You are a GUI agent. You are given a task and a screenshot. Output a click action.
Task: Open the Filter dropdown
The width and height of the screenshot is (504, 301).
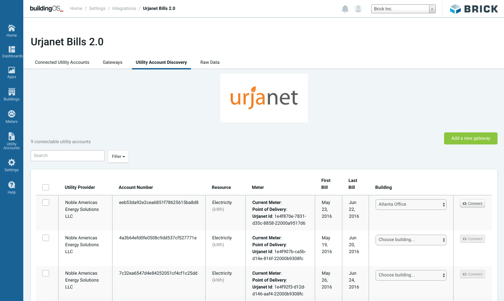tap(118, 157)
